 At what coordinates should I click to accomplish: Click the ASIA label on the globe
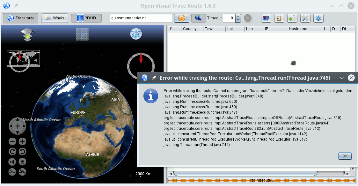[115, 99]
